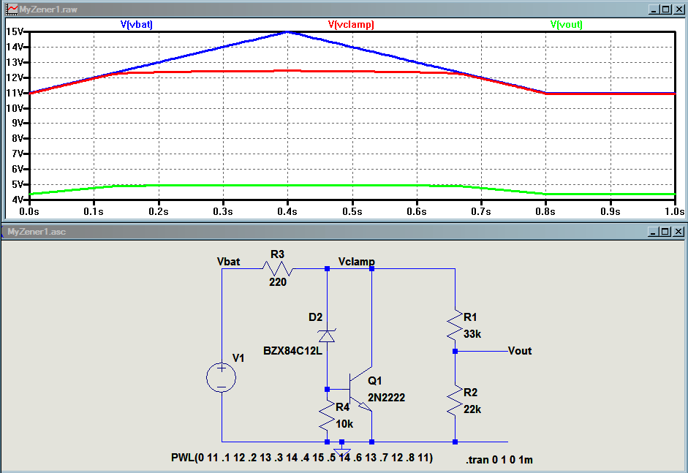The image size is (688, 473).
Task: Select the R3 resistor symbol
Action: [x=278, y=268]
